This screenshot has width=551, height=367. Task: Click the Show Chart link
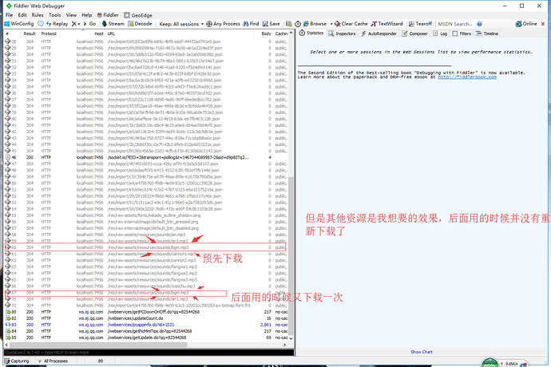422,352
